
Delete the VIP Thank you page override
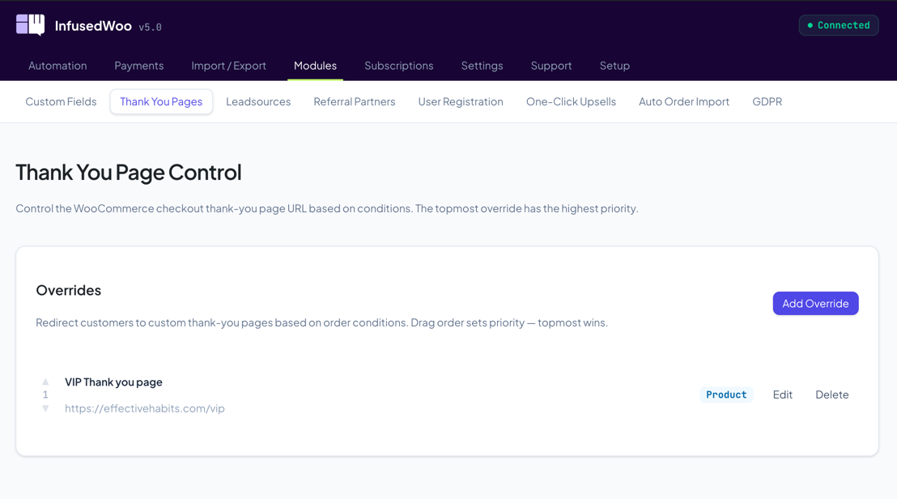click(x=831, y=395)
